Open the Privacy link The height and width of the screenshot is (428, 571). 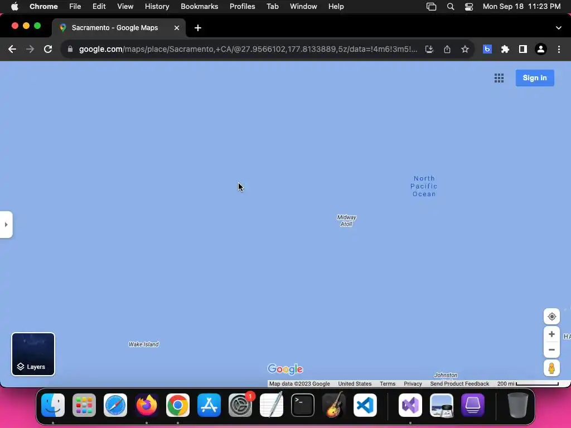[413, 383]
